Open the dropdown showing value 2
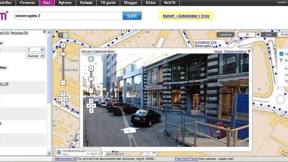 36,49
